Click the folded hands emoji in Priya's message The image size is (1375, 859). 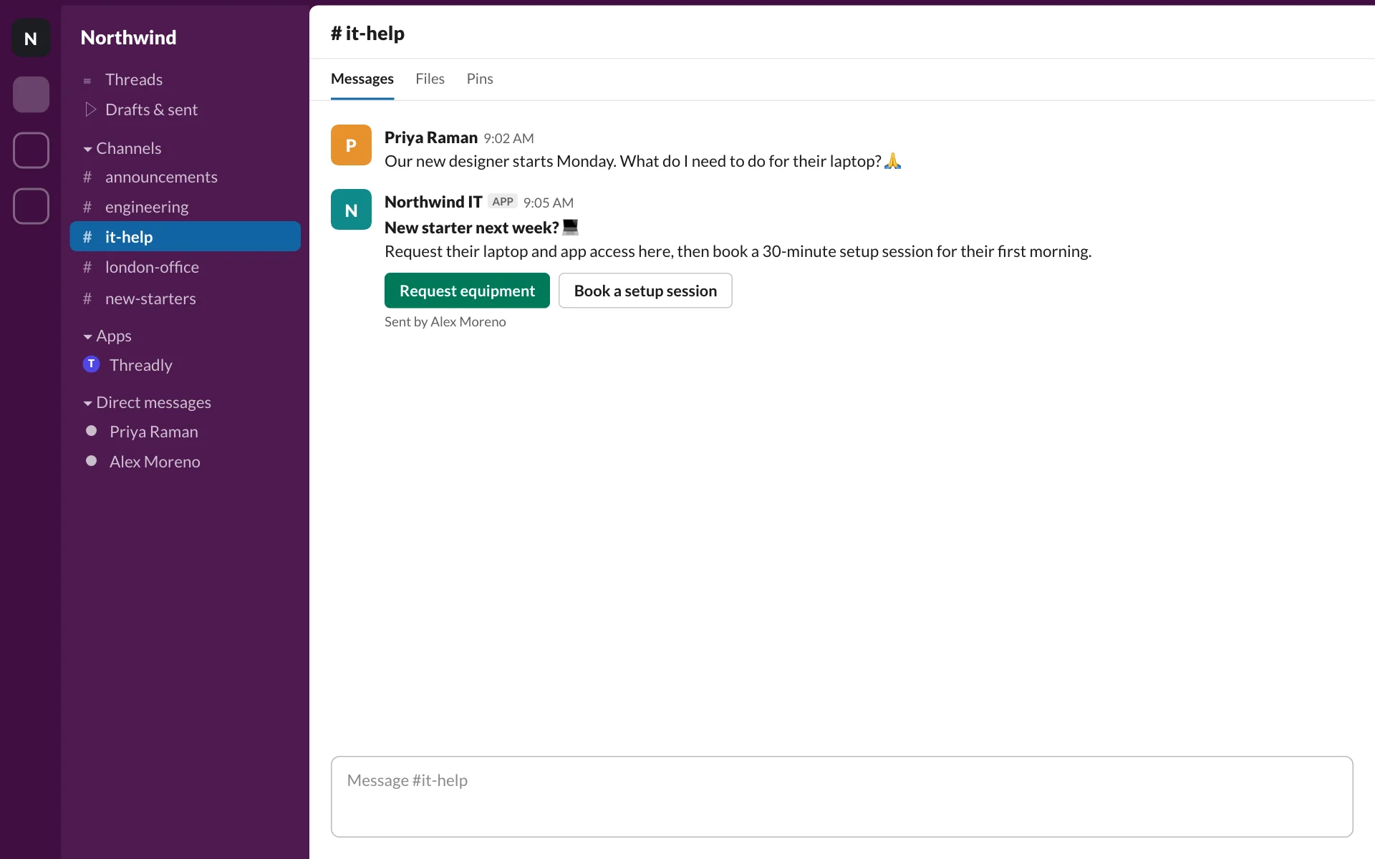point(892,161)
